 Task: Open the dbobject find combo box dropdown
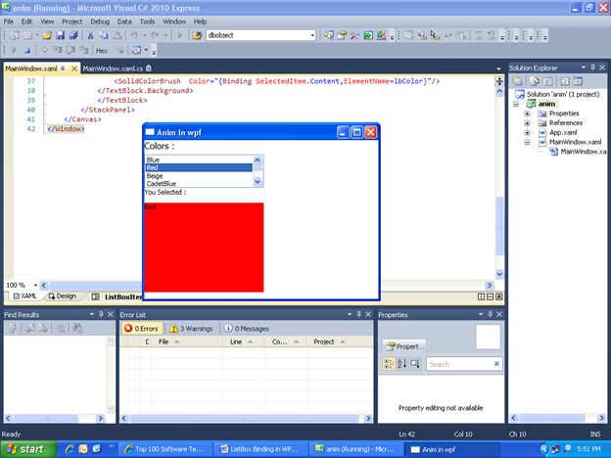(312, 35)
